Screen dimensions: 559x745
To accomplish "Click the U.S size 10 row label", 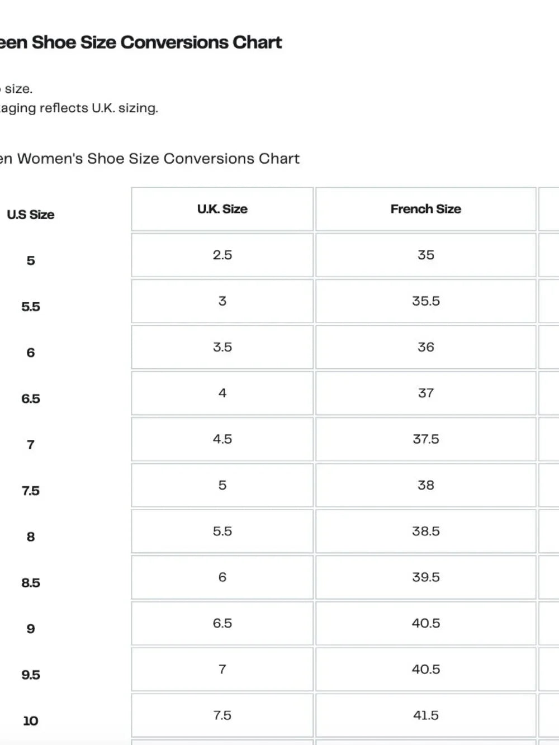I will (31, 721).
